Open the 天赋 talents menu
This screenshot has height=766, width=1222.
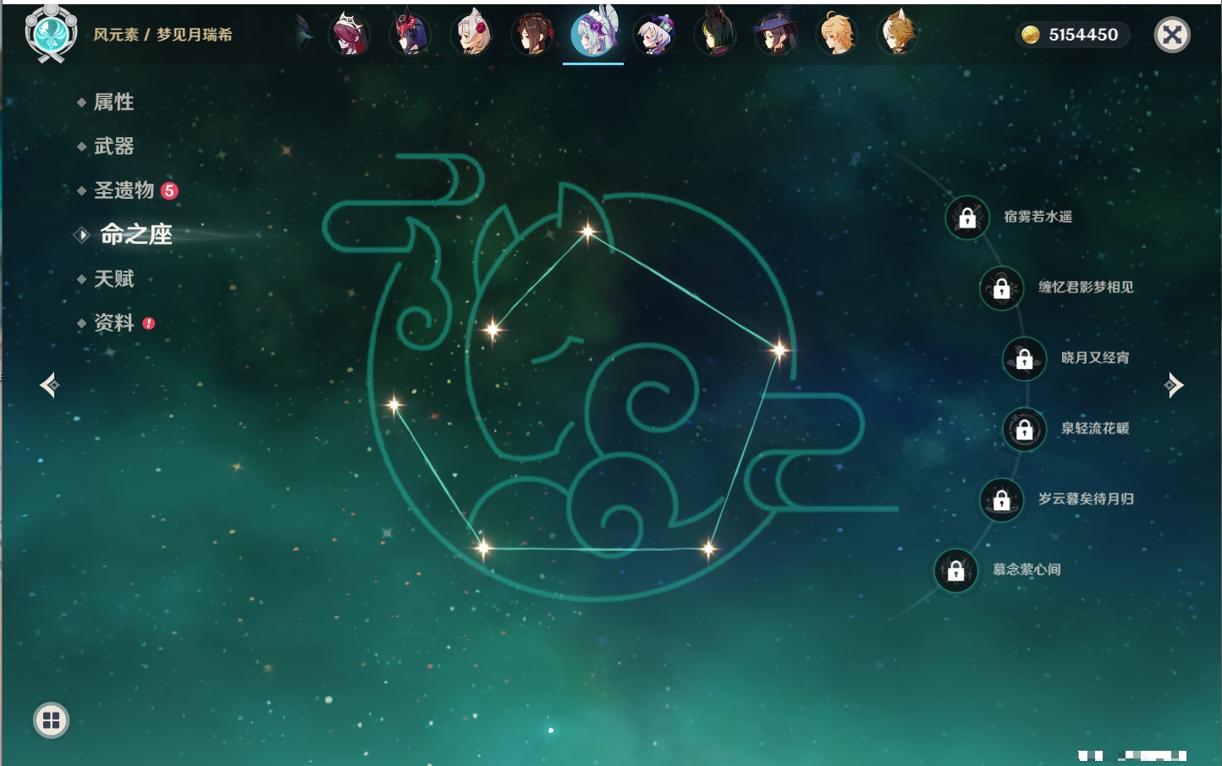click(x=113, y=278)
